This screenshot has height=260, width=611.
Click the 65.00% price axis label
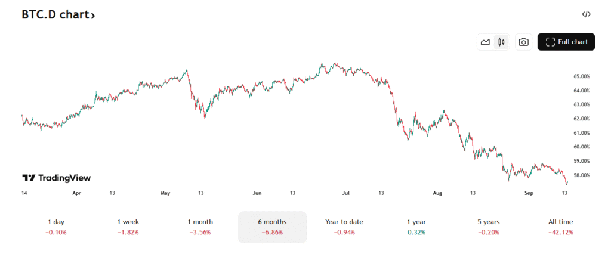click(x=582, y=76)
